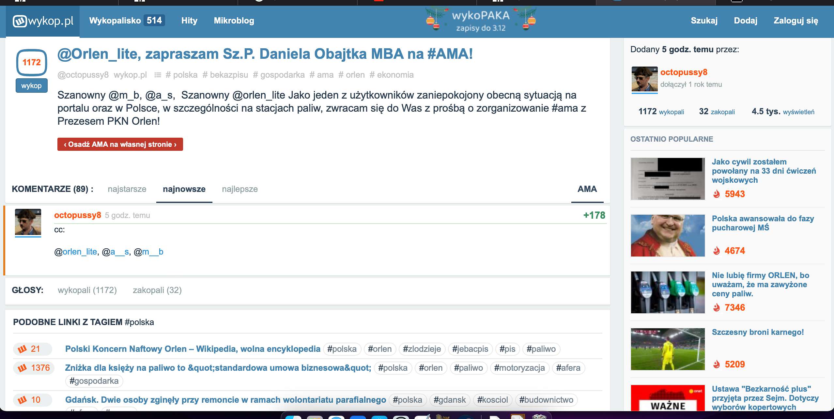Click flame icon next to 5209

pyautogui.click(x=717, y=364)
